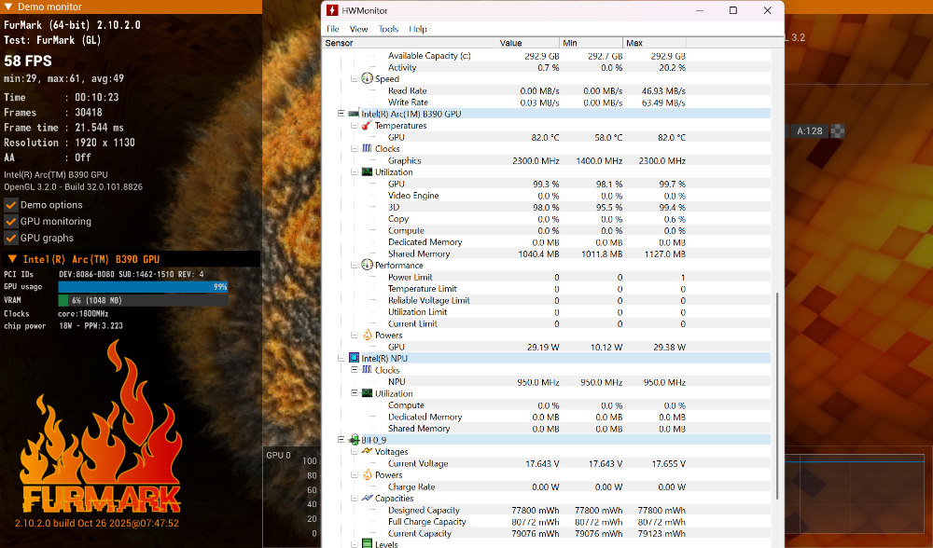Click the Dedicated Memory row under Arc GPU
This screenshot has height=548, width=933.
[x=546, y=242]
